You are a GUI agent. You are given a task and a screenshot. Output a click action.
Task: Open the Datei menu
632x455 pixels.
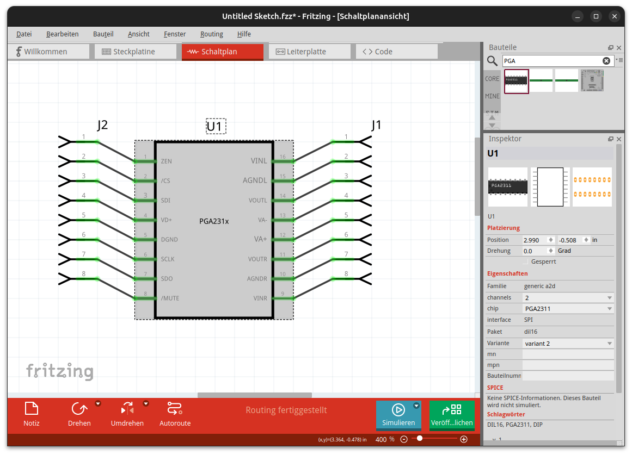point(24,34)
